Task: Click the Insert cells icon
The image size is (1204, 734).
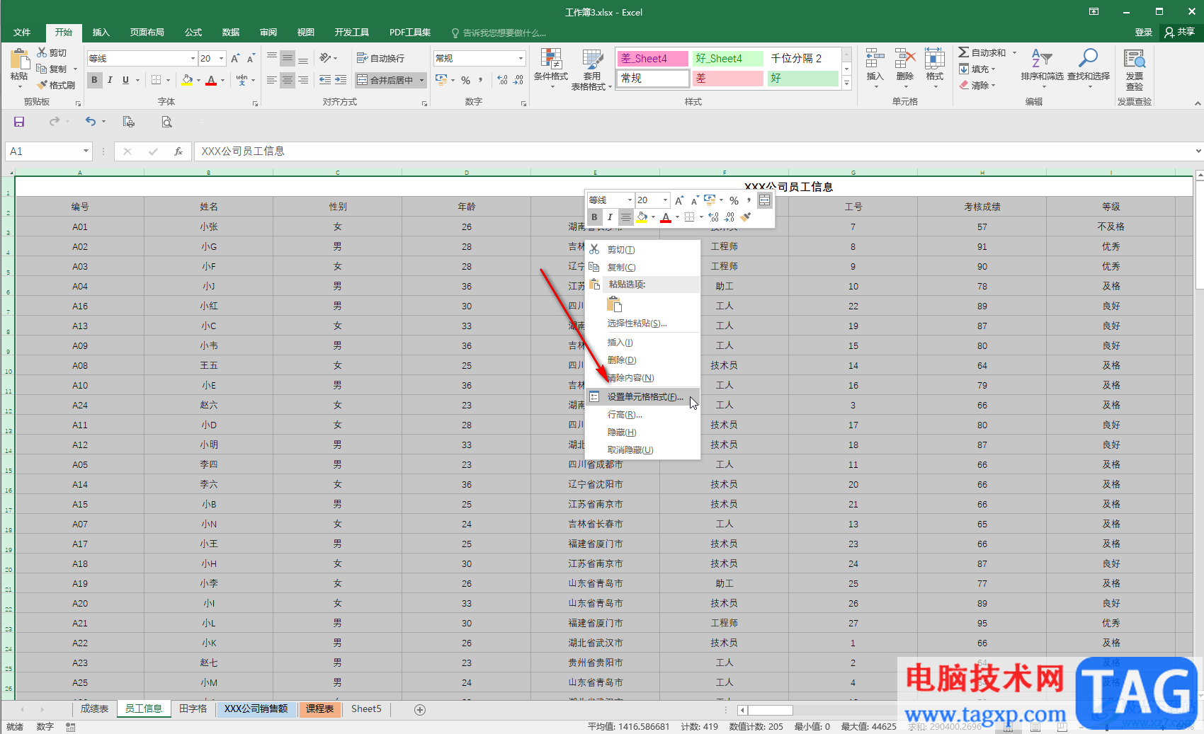Action: (875, 59)
